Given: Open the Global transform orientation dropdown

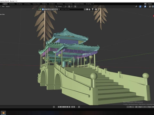Looking at the screenshot, I should [x=60, y=6].
